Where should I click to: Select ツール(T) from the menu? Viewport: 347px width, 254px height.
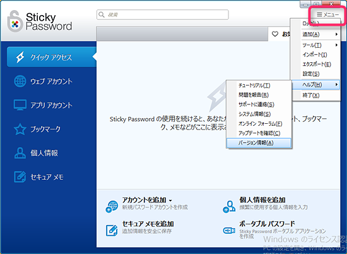tap(315, 45)
